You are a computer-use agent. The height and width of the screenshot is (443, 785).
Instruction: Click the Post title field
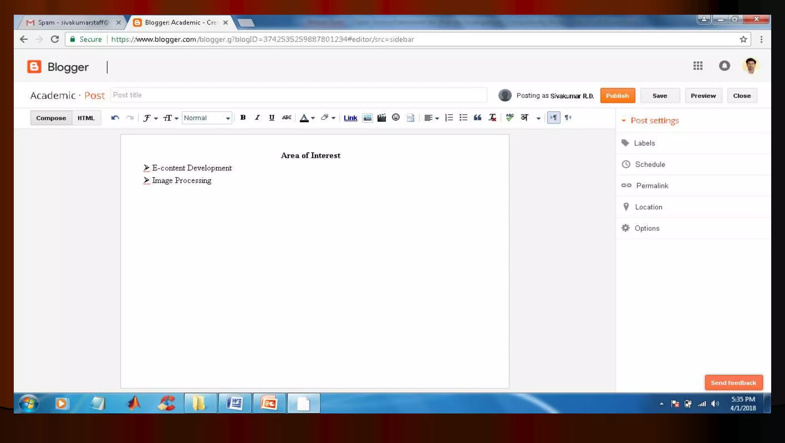click(298, 95)
